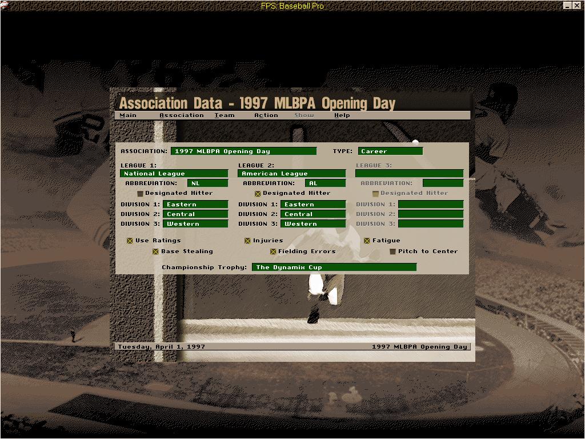Click the Association name field
This screenshot has height=439, width=585.
click(243, 151)
